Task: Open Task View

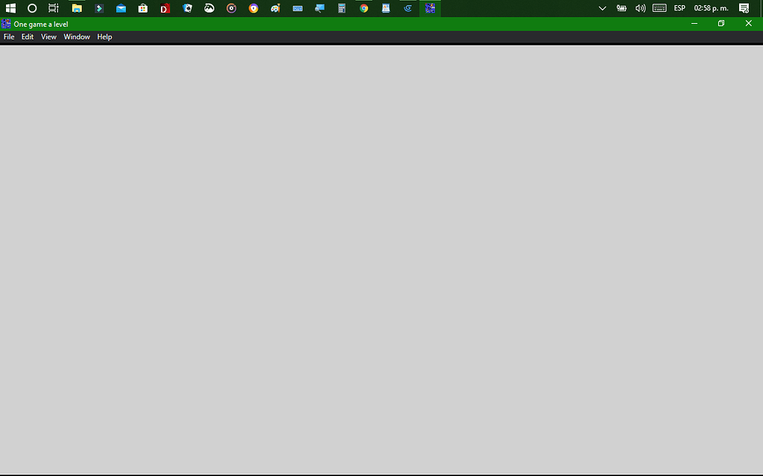Action: 53,8
